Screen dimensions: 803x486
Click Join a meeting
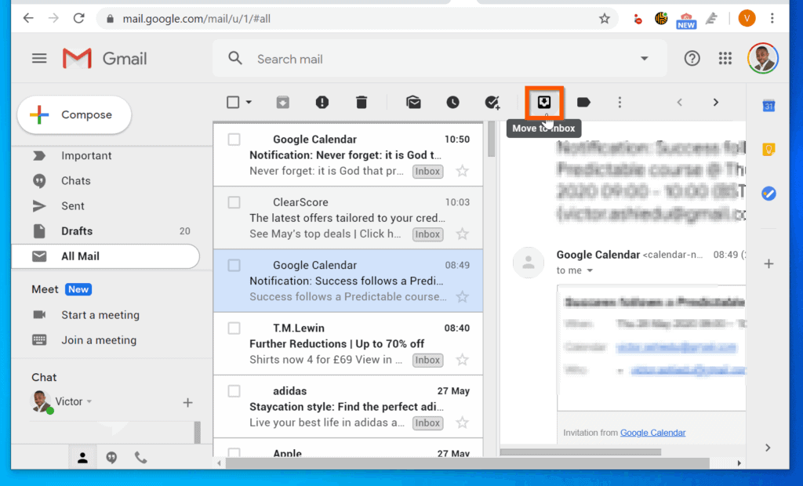click(x=99, y=340)
